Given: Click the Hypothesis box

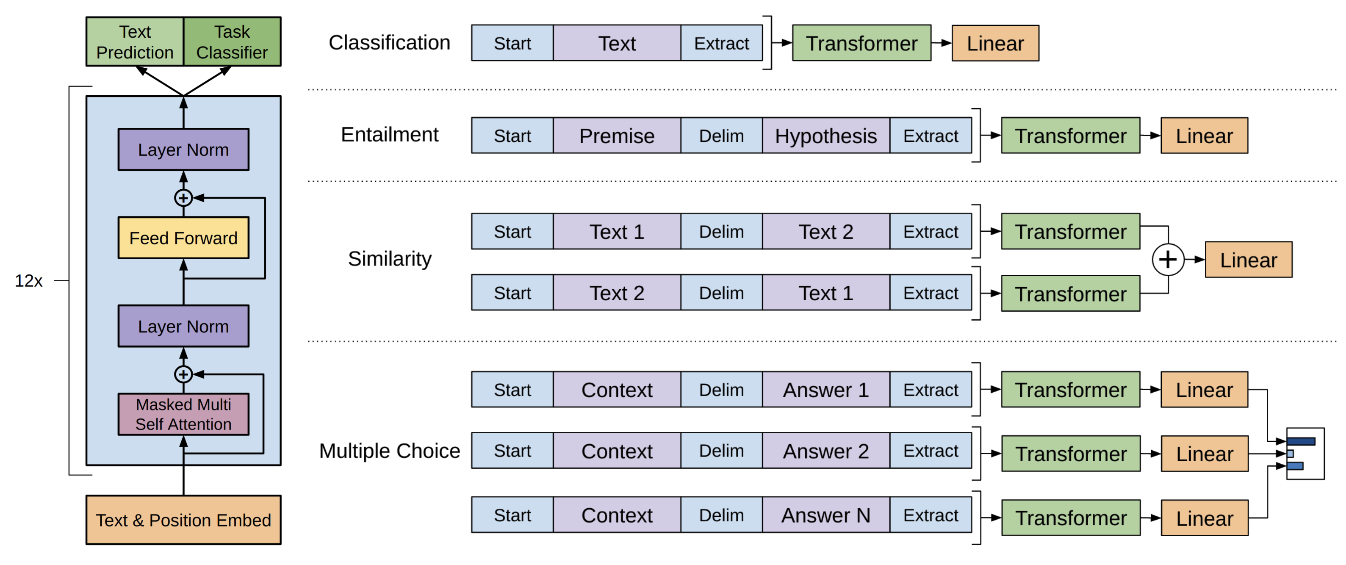Looking at the screenshot, I should [x=826, y=136].
